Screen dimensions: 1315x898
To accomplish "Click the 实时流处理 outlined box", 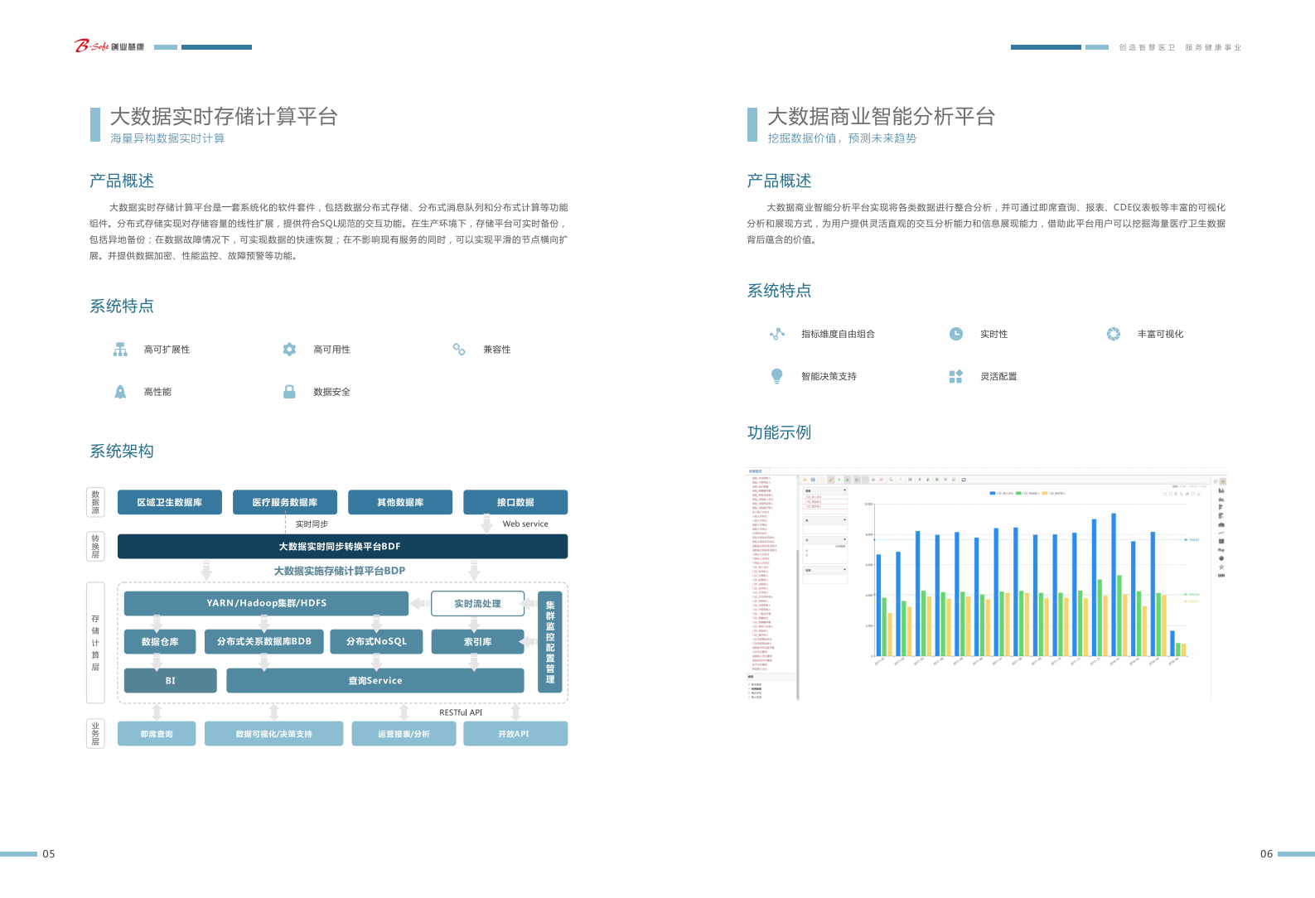I will point(477,604).
